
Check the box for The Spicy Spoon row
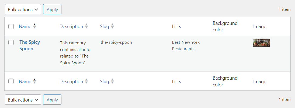[x=11, y=42]
